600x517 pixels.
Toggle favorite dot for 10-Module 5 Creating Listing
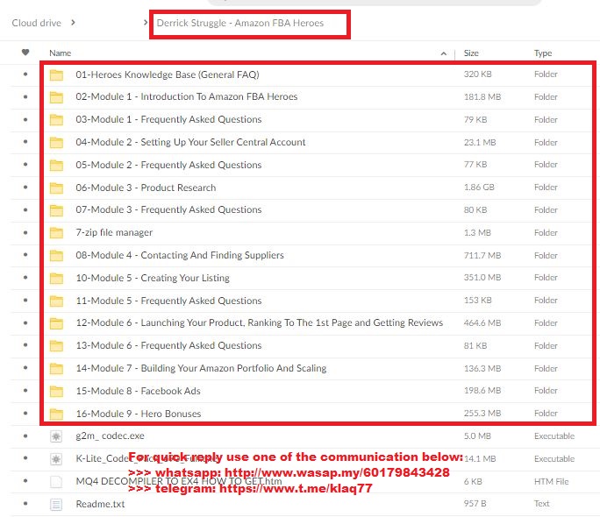pos(25,278)
